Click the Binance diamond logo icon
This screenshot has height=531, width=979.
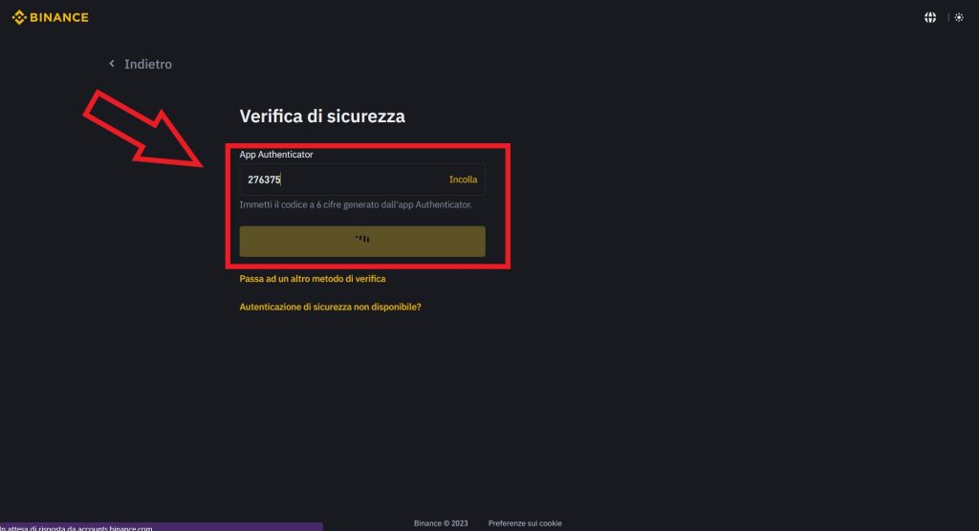[18, 17]
